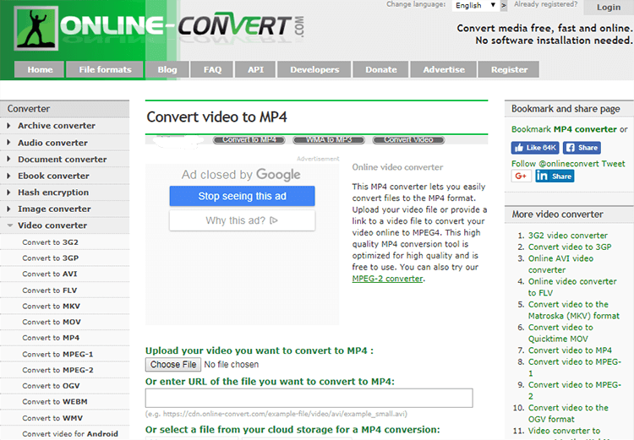This screenshot has width=634, height=440.
Task: Open the File formats navigation tab
Action: click(105, 69)
